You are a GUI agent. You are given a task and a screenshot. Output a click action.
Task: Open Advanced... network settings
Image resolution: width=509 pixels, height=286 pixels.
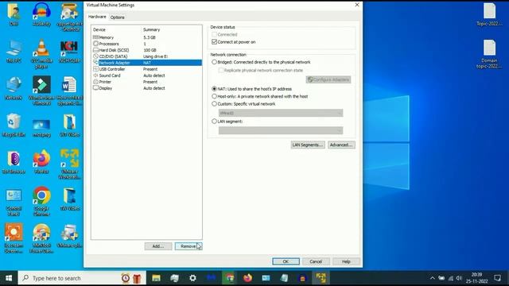341,145
